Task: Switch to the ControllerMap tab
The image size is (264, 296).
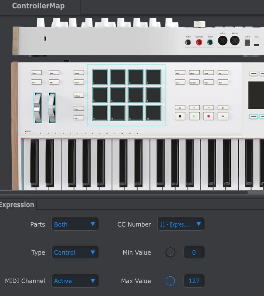Action: click(x=38, y=6)
